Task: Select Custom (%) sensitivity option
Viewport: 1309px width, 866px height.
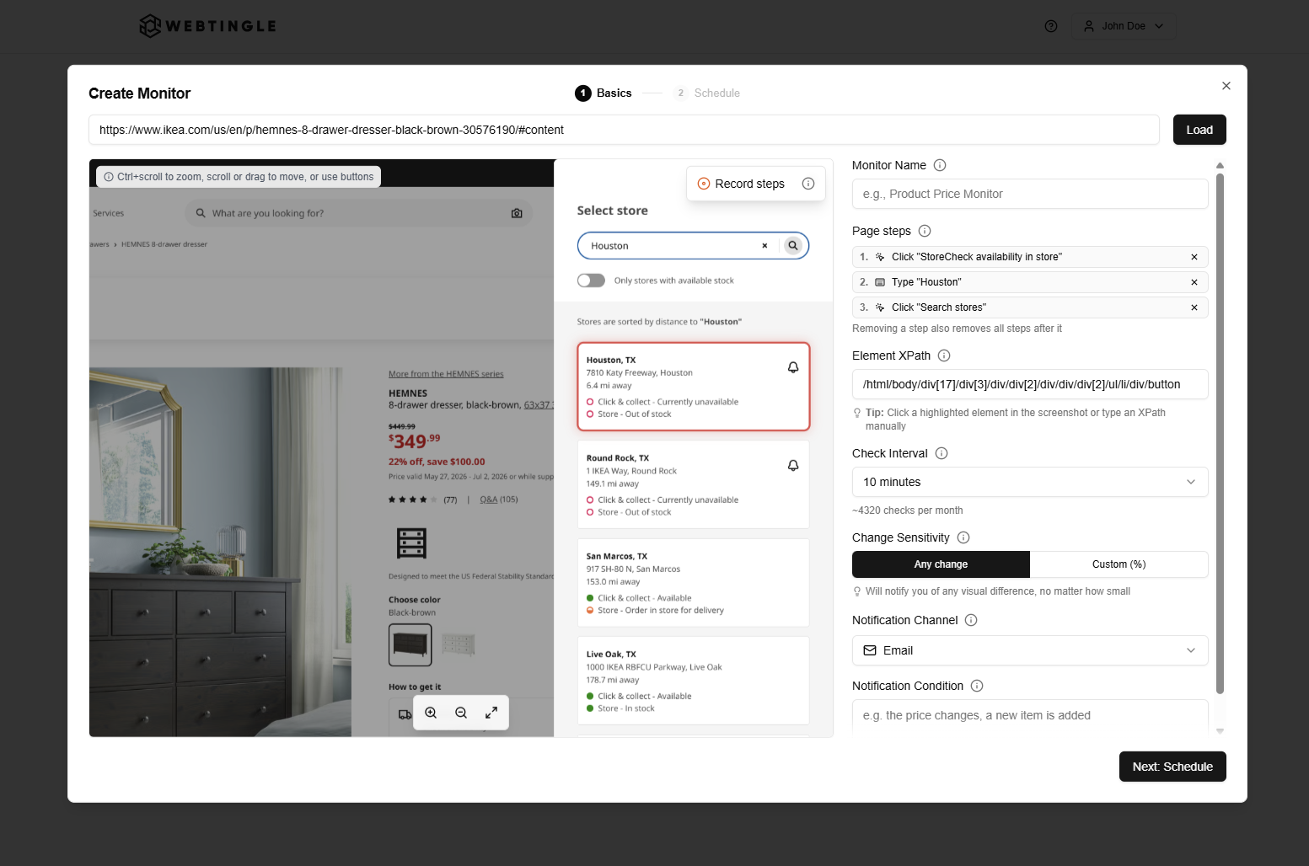Action: 1119,564
